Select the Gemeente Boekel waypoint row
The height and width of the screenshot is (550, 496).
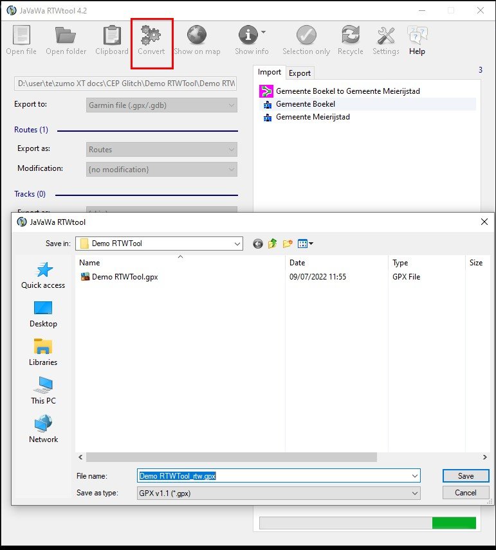tap(367, 104)
